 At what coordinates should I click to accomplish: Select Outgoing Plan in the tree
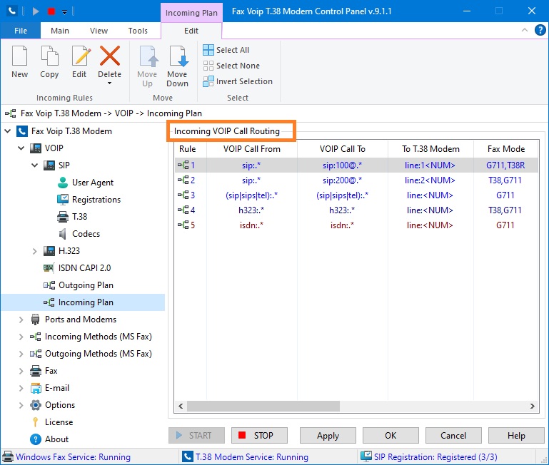coord(86,285)
